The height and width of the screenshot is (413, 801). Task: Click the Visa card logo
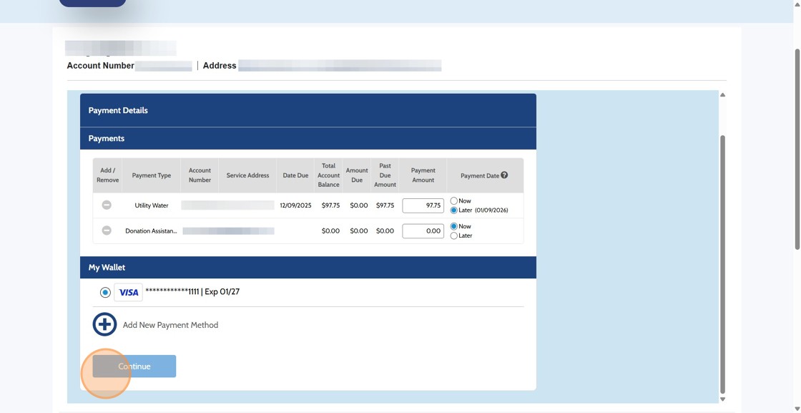tap(128, 292)
